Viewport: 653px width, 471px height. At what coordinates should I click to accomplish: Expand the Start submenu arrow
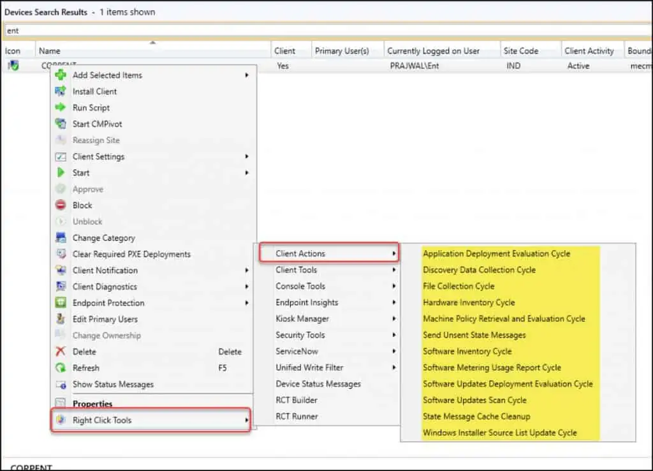pos(247,172)
